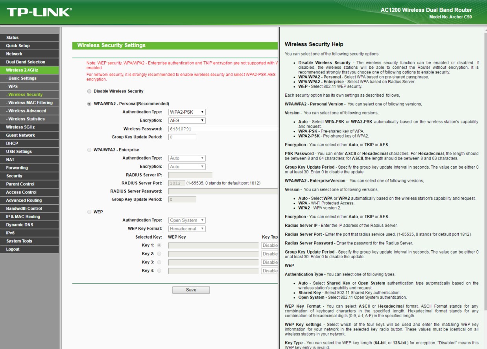Click Personal Group Key Update Period field
Image resolution: width=487 pixels, height=349 pixels.
click(x=182, y=137)
